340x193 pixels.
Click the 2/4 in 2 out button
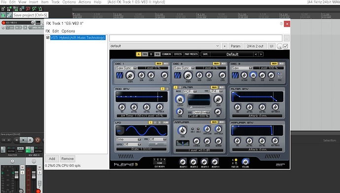pyautogui.click(x=255, y=46)
